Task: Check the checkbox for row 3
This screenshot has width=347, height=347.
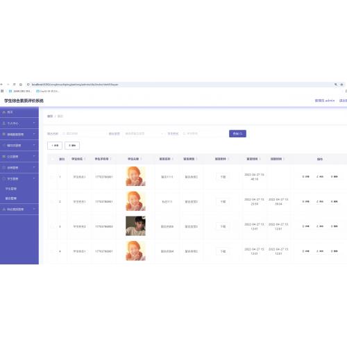Action: pyautogui.click(x=52, y=226)
